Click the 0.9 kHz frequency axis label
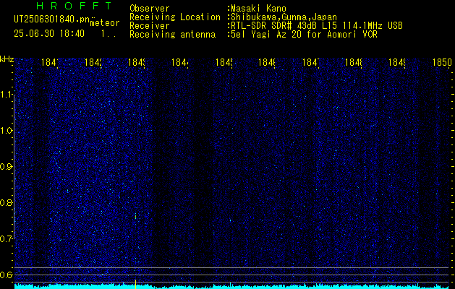 [6, 167]
